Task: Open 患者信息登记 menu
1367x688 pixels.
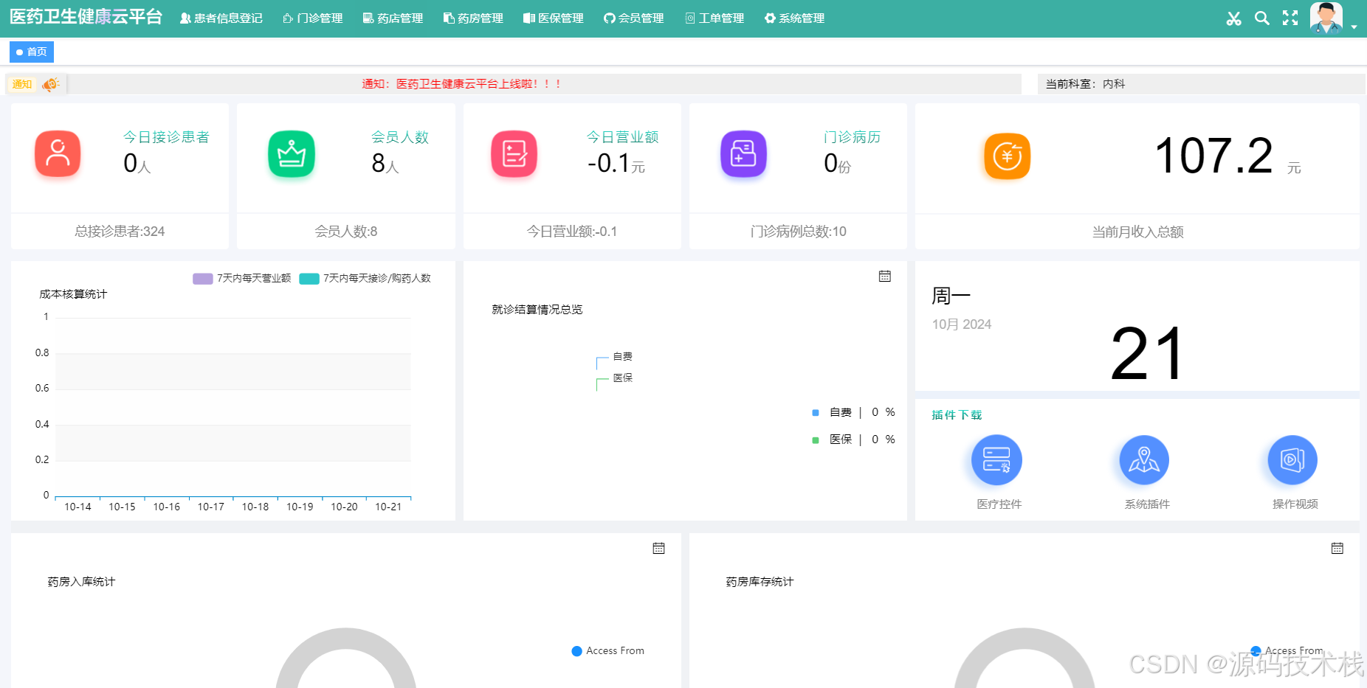Action: [221, 18]
